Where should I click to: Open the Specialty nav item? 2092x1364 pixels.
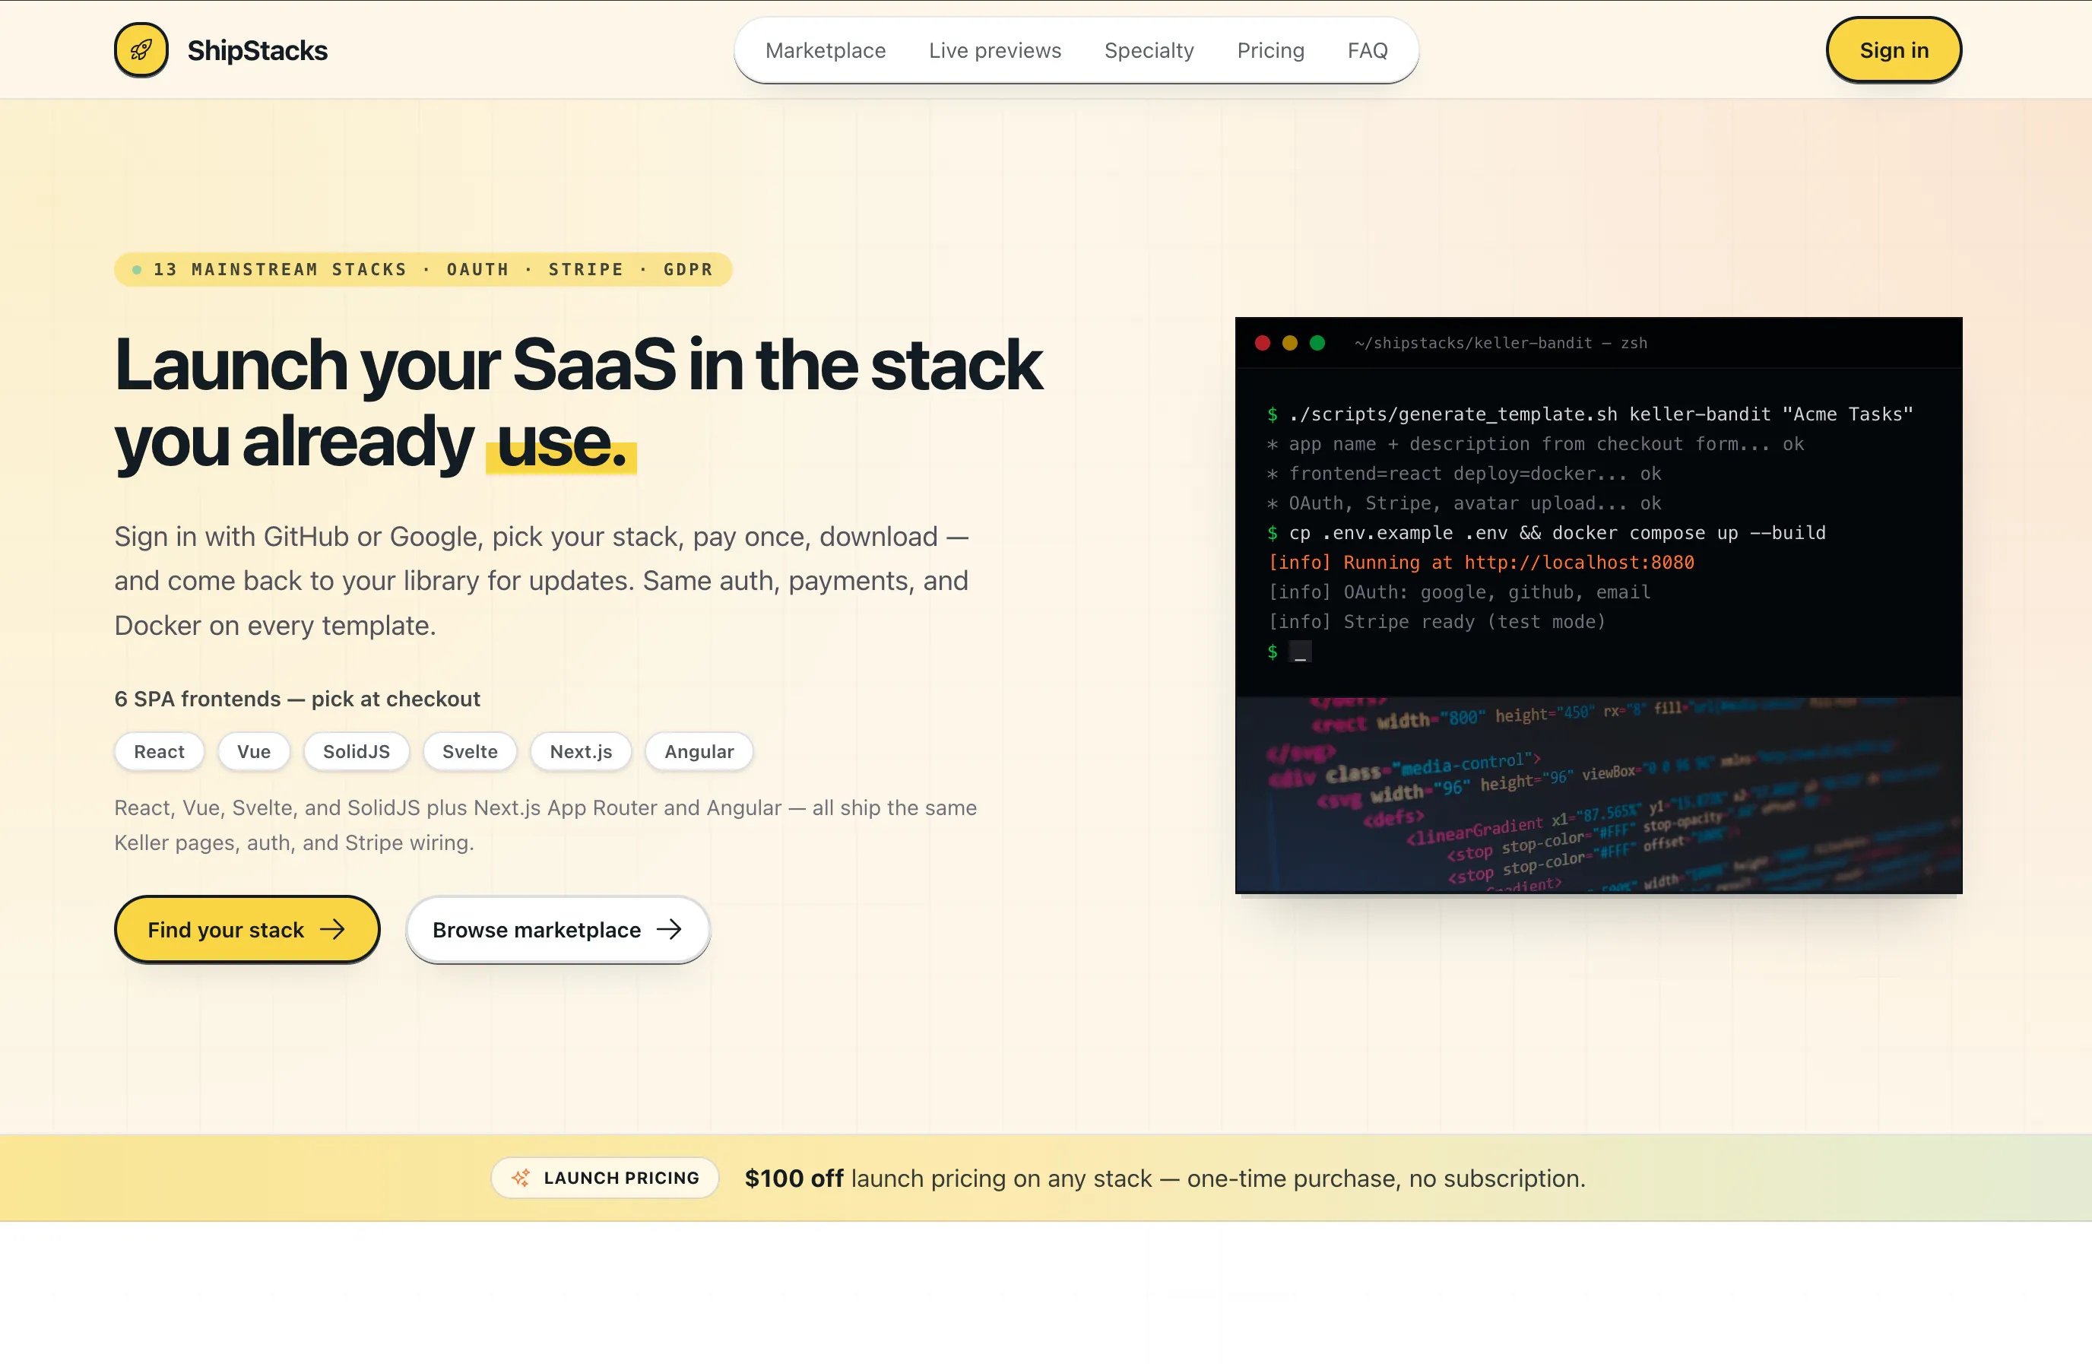[1149, 51]
